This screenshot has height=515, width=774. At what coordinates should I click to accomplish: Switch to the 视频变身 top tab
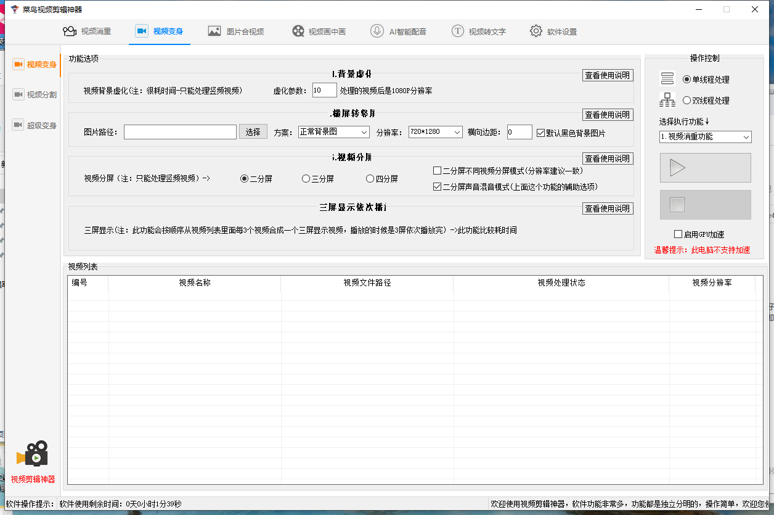[160, 31]
